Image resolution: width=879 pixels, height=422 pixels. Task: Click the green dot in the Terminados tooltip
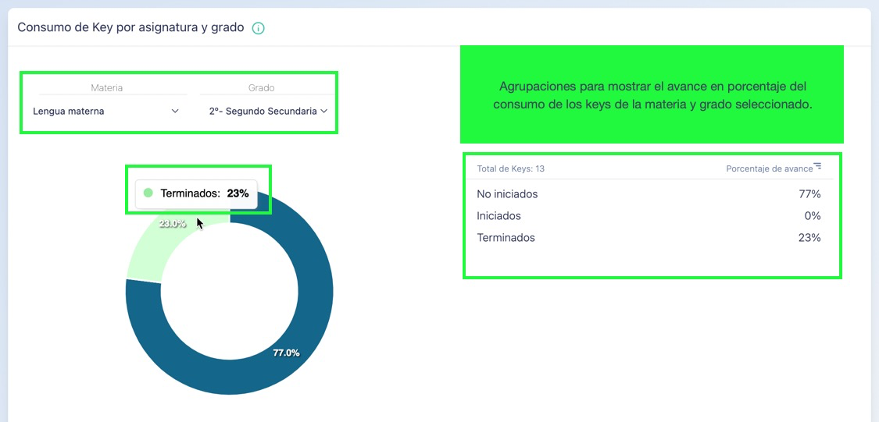click(148, 193)
